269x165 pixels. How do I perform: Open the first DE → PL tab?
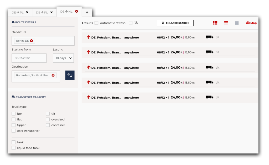17,12
